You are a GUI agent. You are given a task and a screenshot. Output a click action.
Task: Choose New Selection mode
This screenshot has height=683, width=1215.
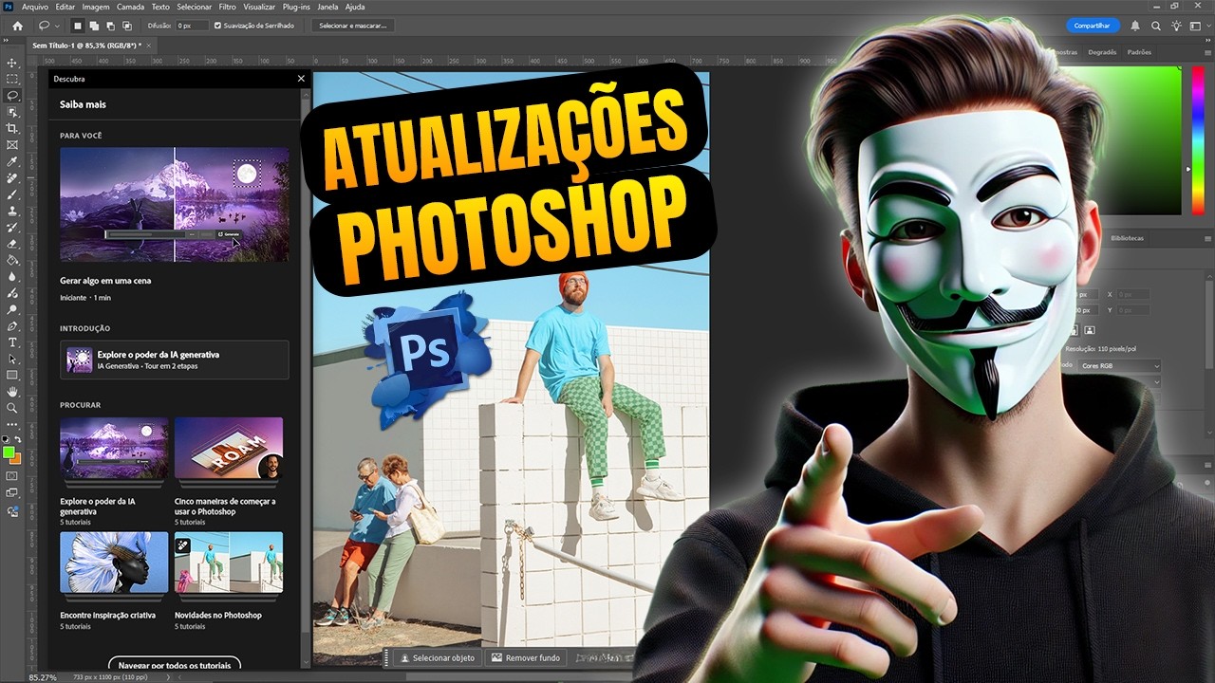click(78, 26)
